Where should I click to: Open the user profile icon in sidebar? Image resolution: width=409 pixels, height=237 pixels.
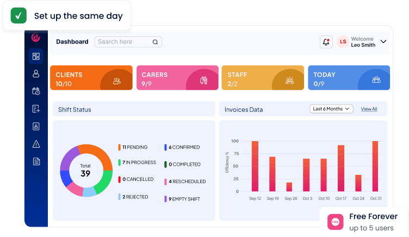[36, 74]
